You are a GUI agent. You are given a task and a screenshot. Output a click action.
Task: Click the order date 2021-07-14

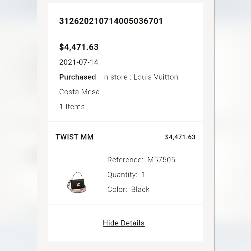click(79, 62)
